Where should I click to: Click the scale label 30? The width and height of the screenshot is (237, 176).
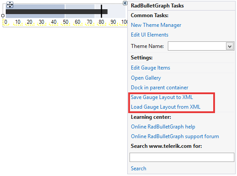(x=41, y=22)
